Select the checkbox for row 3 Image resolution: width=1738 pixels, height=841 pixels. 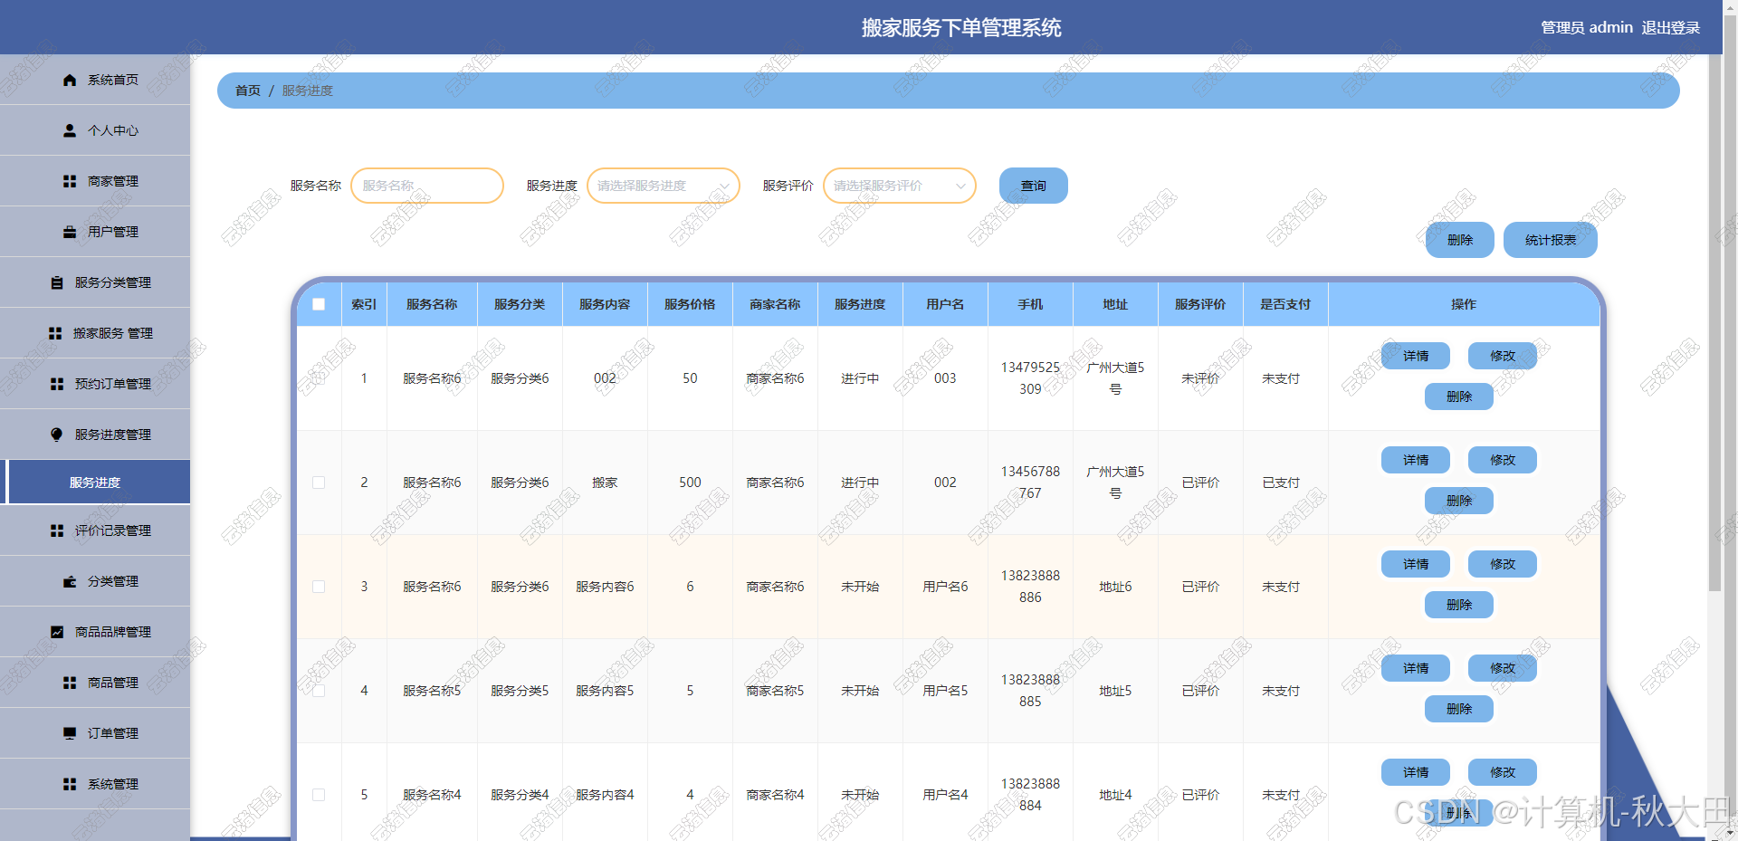pos(319,588)
